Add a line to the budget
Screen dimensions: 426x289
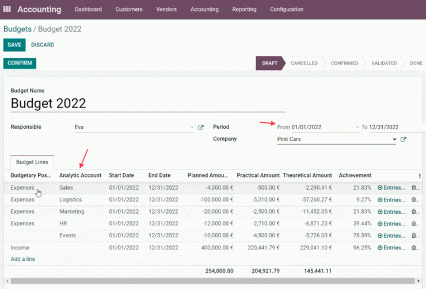pos(23,259)
